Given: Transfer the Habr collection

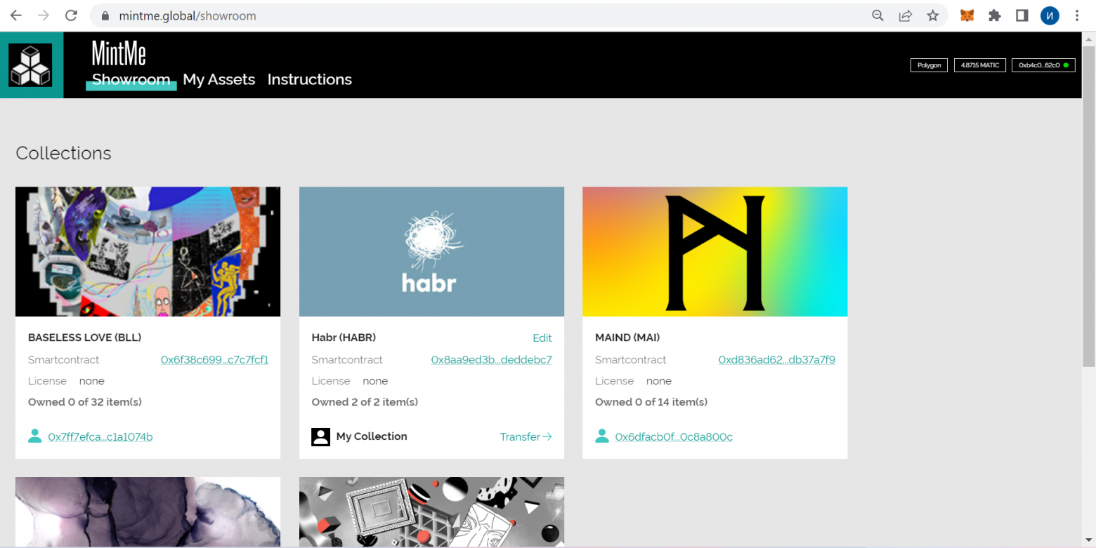Looking at the screenshot, I should pyautogui.click(x=526, y=436).
